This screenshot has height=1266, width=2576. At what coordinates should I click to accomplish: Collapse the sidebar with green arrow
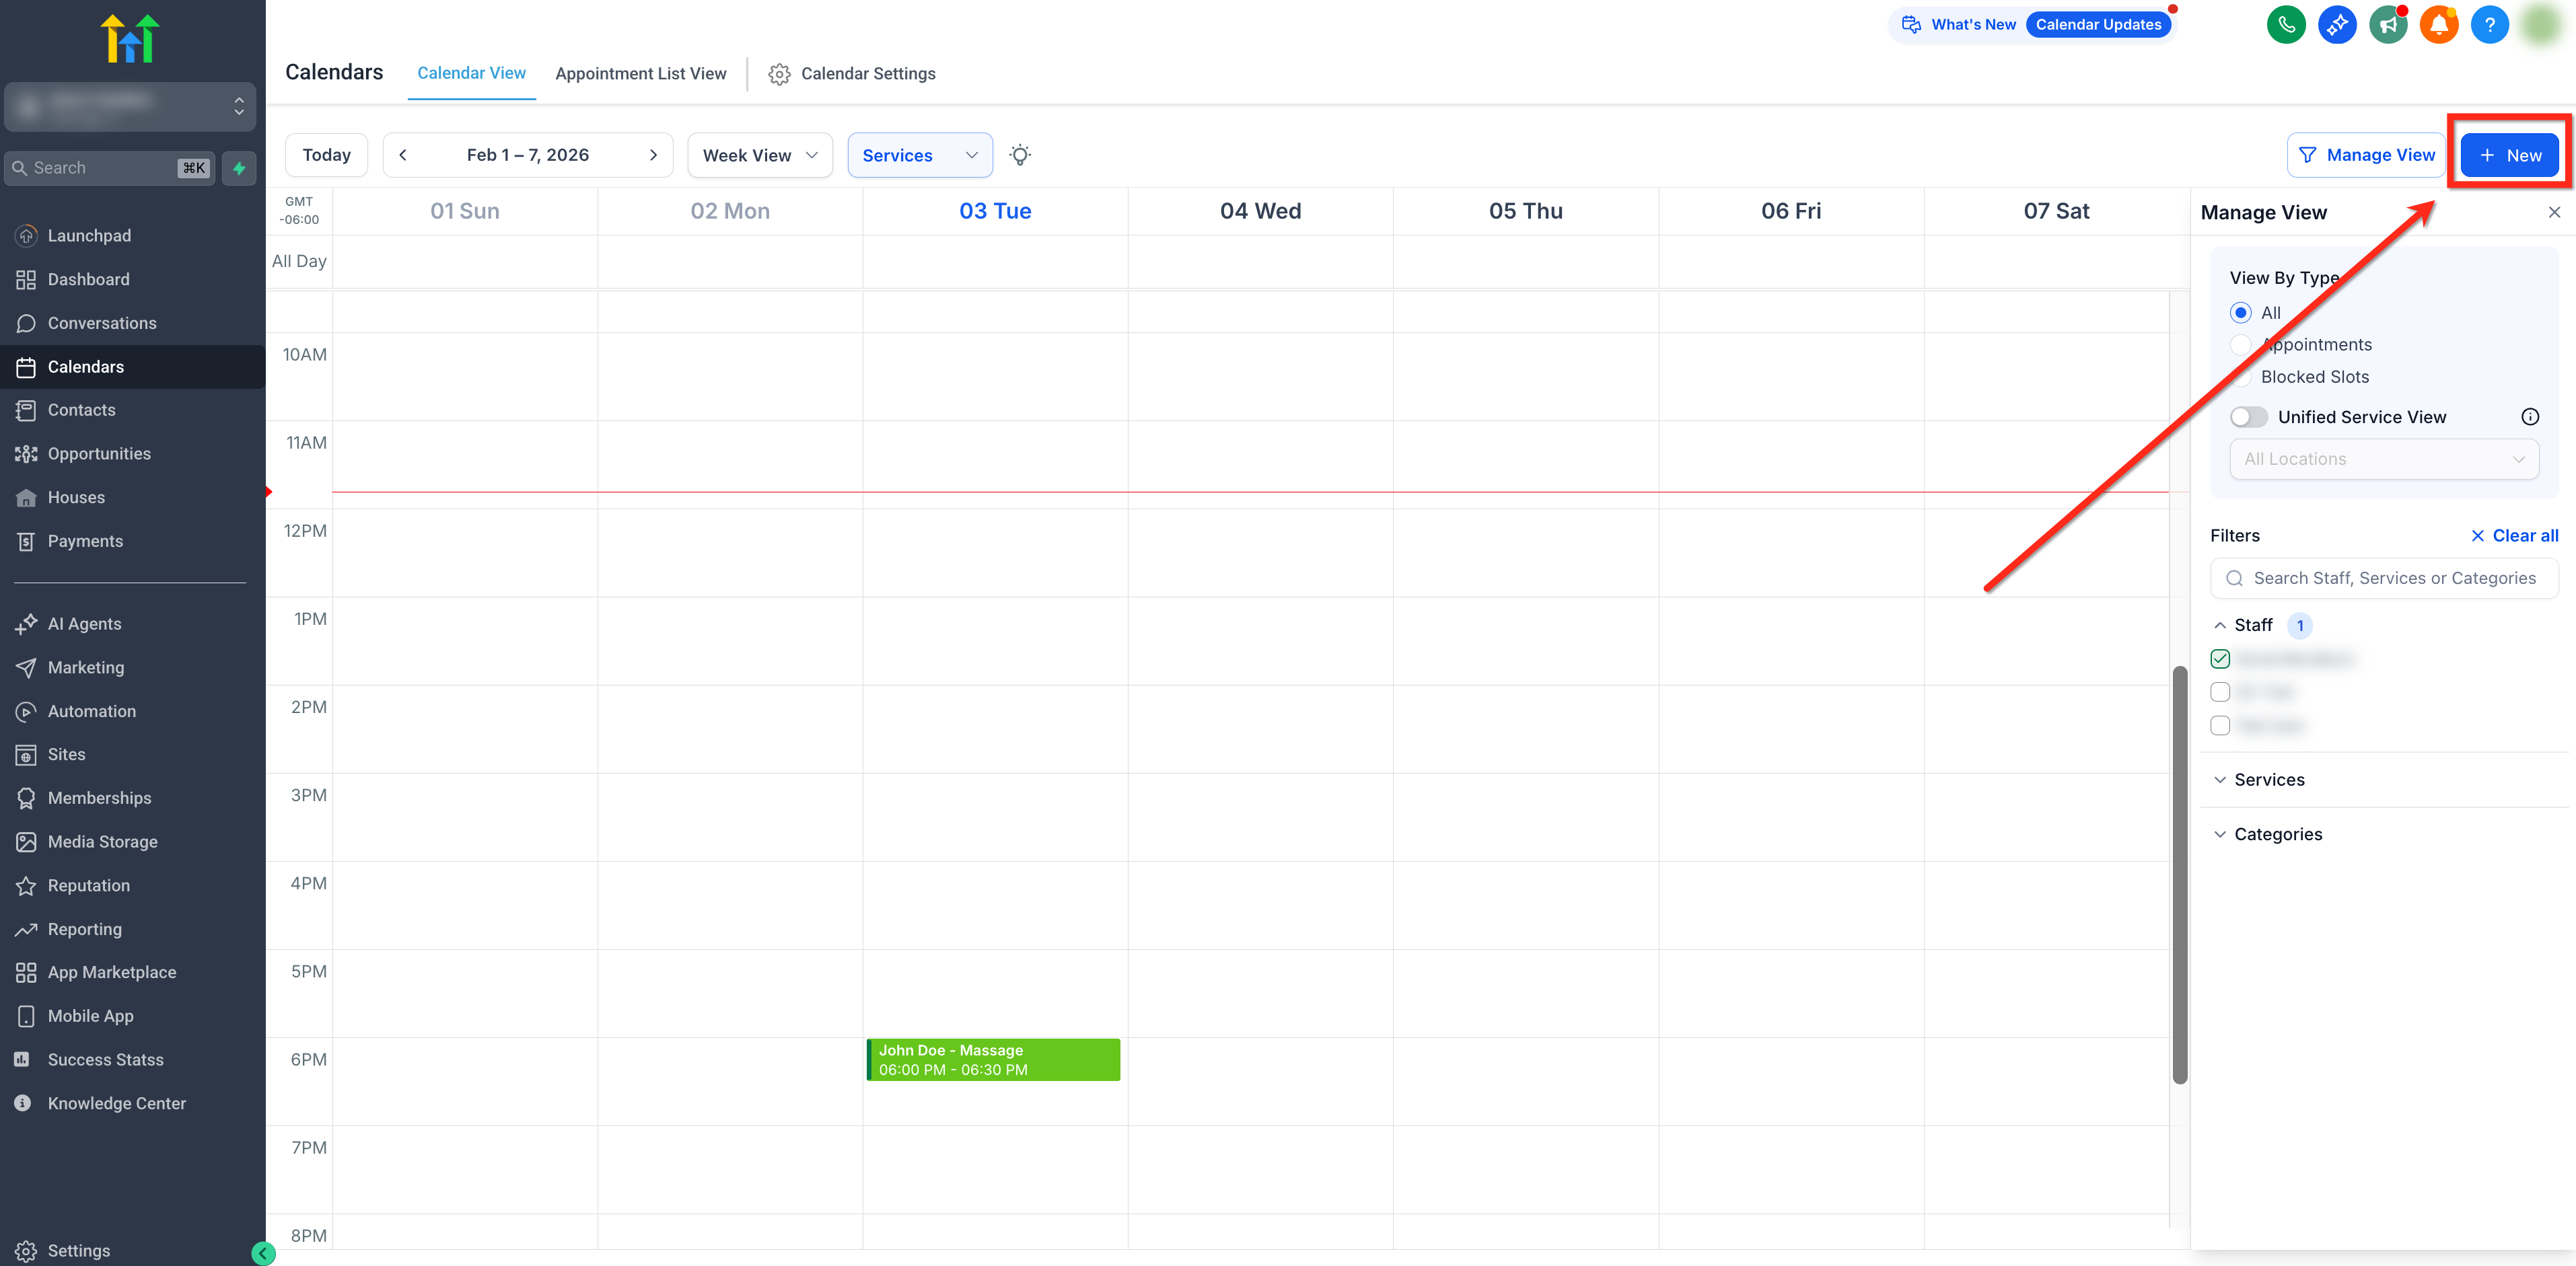click(x=263, y=1253)
